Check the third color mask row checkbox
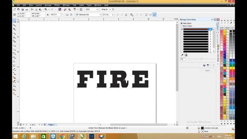This screenshot has width=247, height=139. pos(182,34)
